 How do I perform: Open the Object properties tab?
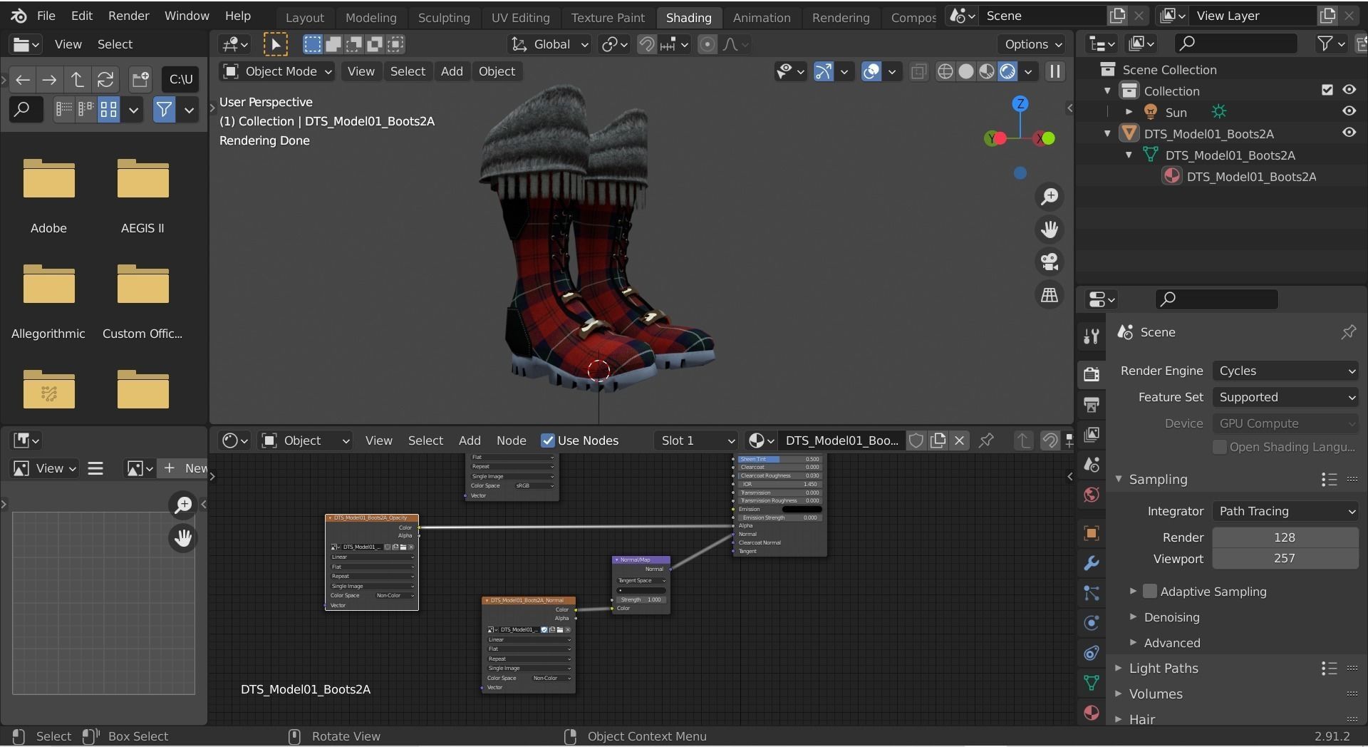tap(1091, 533)
